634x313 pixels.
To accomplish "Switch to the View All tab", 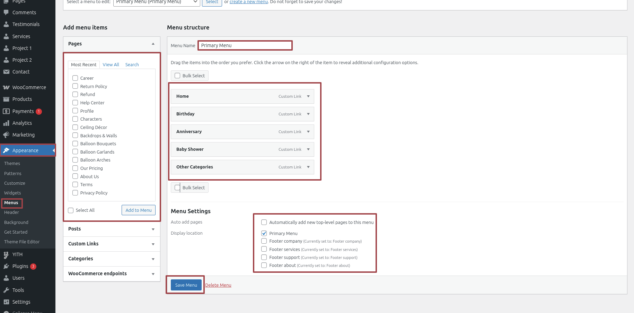I will (x=111, y=64).
